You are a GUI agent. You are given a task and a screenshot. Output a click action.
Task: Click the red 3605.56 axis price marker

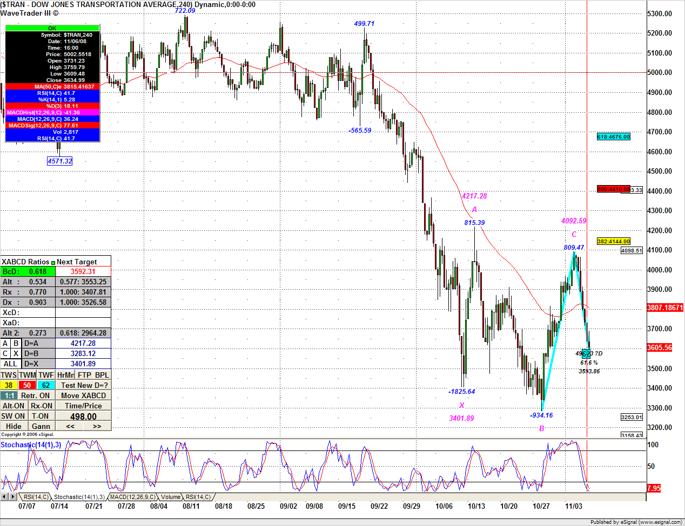tap(660, 347)
